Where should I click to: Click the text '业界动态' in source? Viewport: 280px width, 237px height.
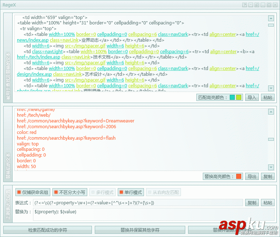coord(90,40)
